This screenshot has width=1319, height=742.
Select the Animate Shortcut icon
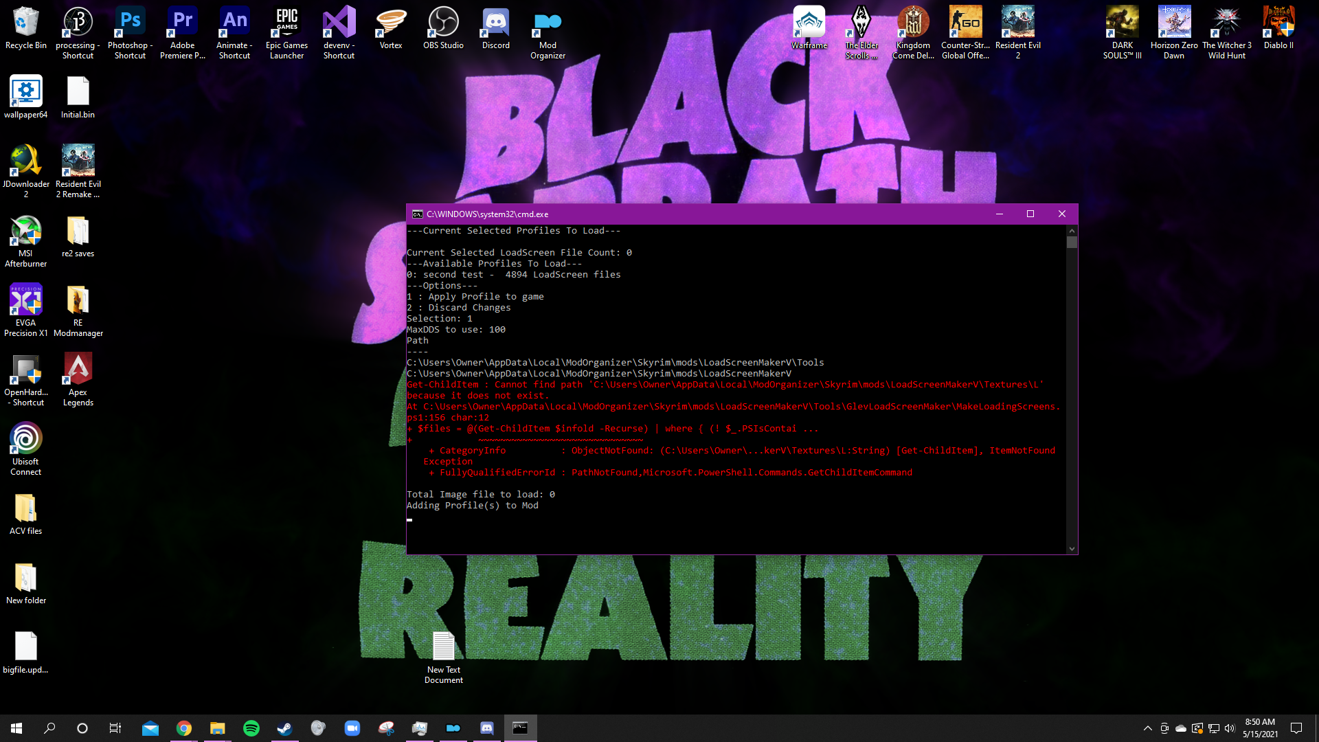pyautogui.click(x=235, y=33)
